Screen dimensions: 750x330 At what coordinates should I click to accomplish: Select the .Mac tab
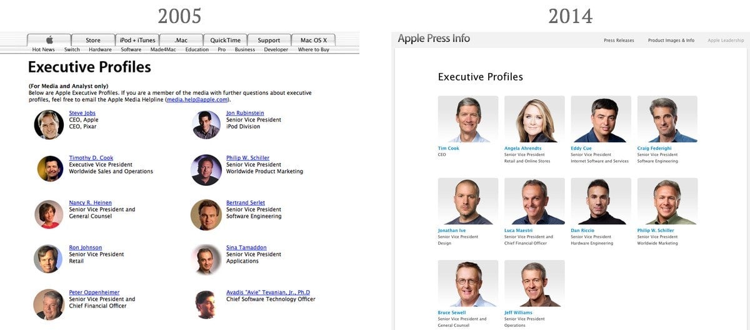(x=181, y=40)
